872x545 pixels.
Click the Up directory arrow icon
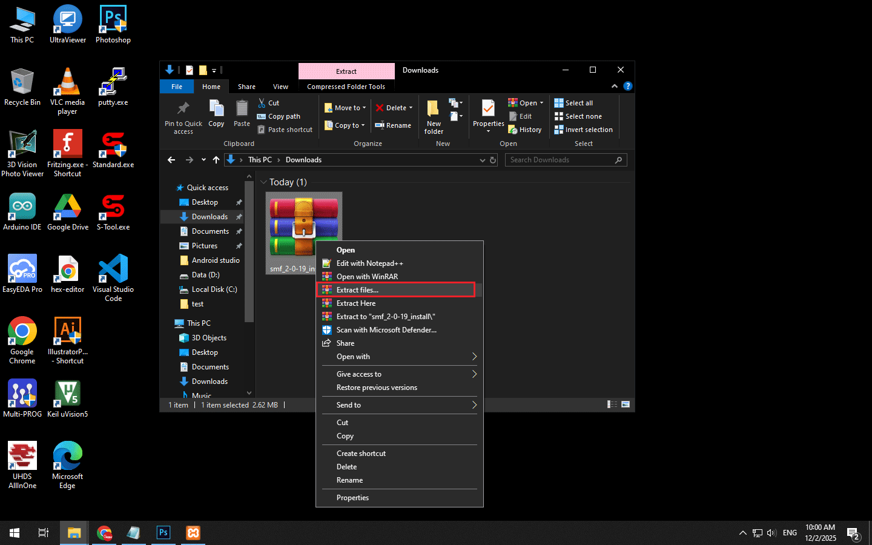(x=216, y=160)
